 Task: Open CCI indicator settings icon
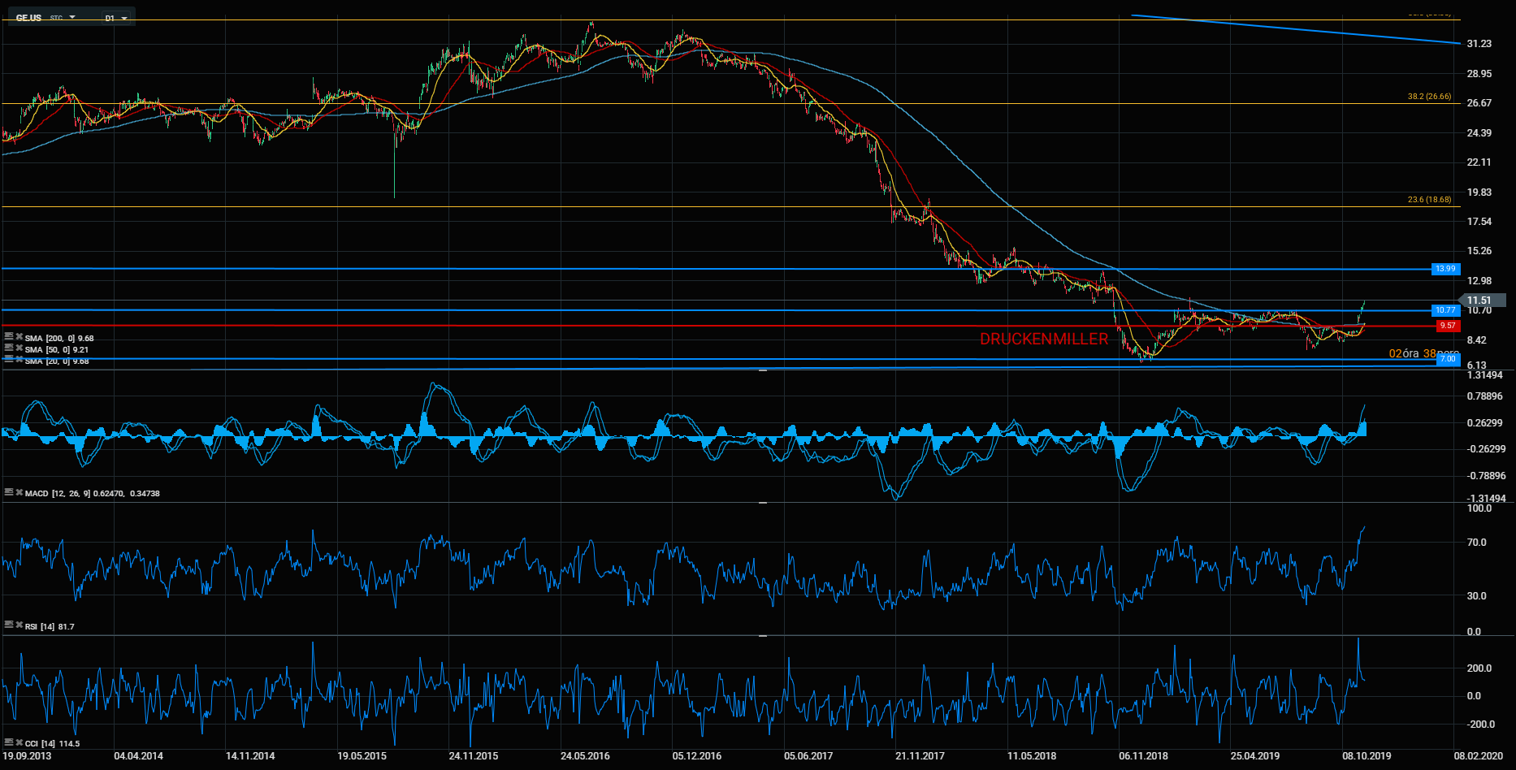8,742
